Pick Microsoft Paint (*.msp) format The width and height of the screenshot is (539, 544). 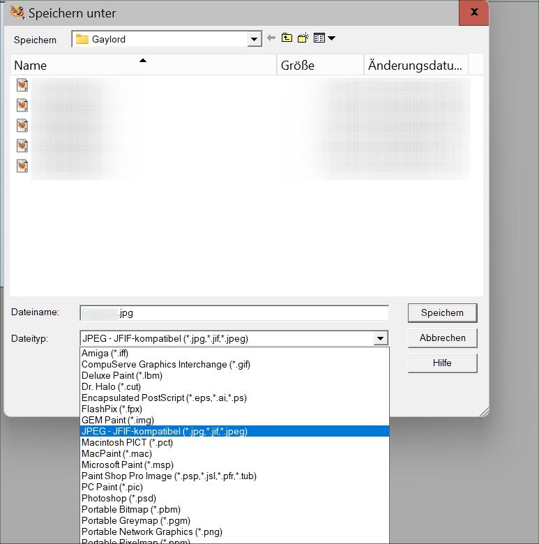point(234,464)
